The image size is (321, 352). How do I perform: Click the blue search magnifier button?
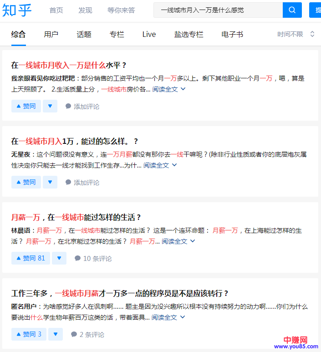point(292,10)
